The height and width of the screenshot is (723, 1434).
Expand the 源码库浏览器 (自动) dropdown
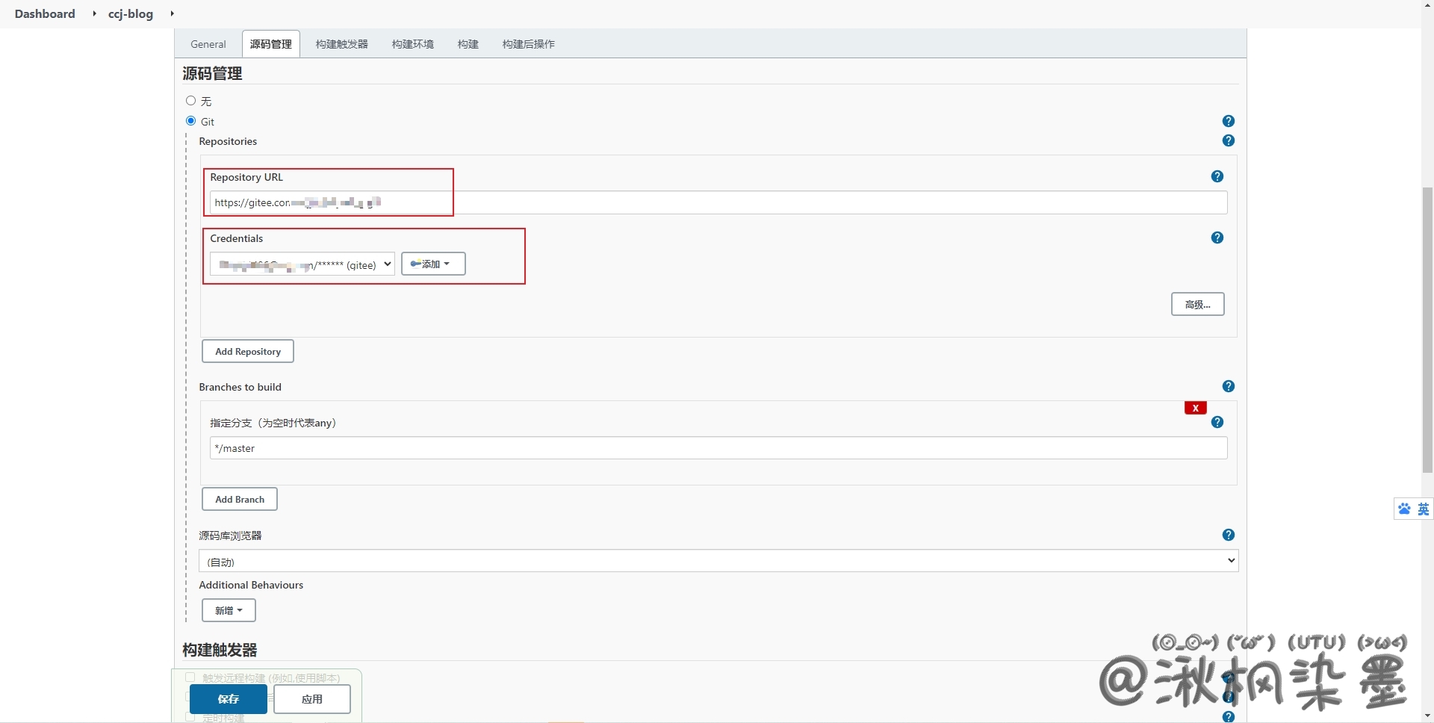pos(718,561)
